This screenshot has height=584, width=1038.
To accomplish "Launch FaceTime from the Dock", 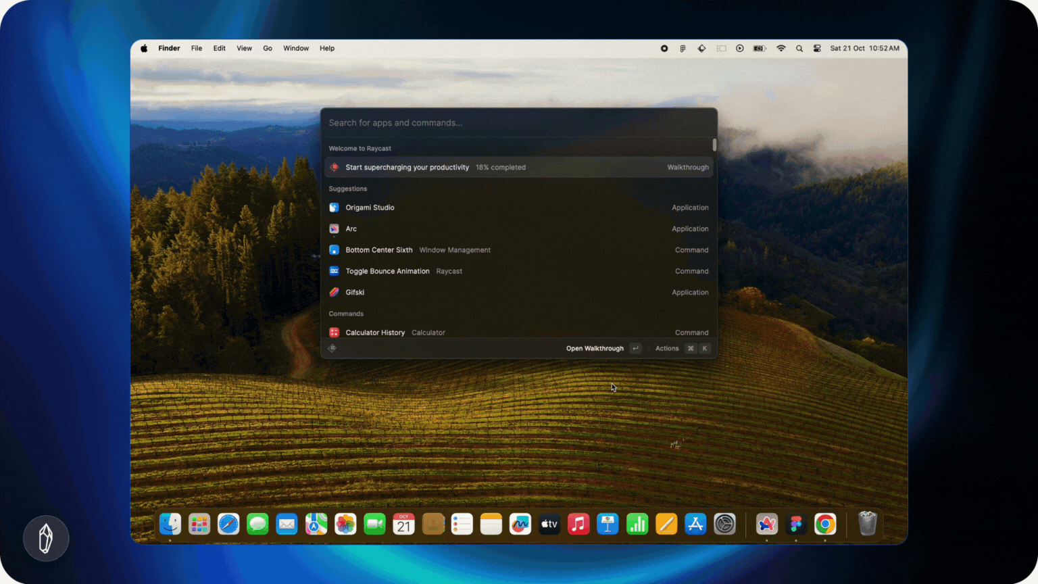I will click(374, 524).
